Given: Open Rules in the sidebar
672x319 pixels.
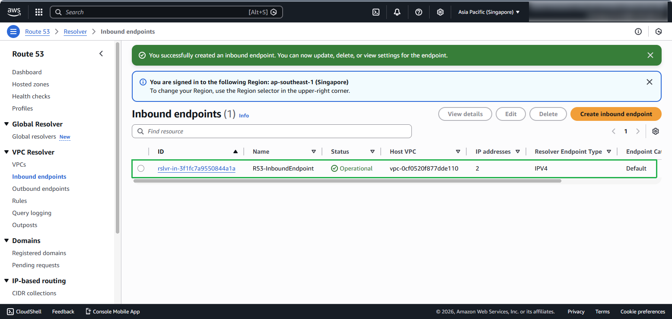Looking at the screenshot, I should 19,201.
